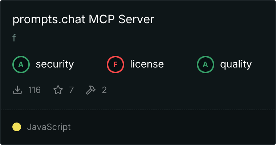The image size is (276, 145).
Task: Click the JavaScript language label
Action: [x=49, y=127]
